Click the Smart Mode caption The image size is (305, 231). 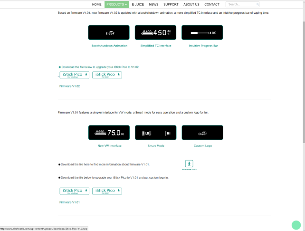[x=156, y=146]
